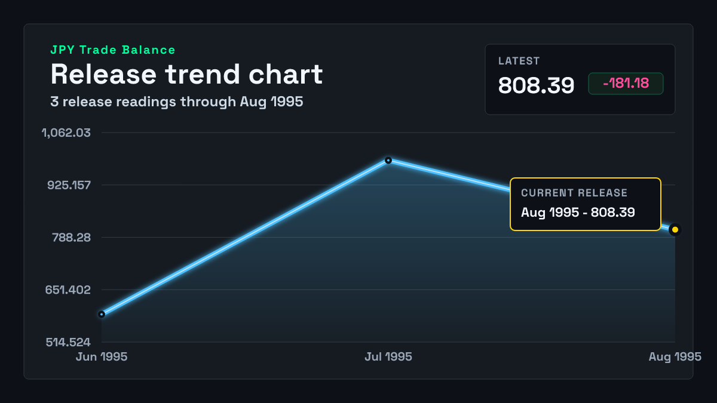Click the LATEST panel label
717x403 pixels.
[x=519, y=61]
